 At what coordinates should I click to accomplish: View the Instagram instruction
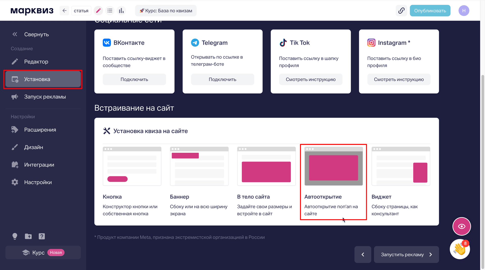pos(399,79)
